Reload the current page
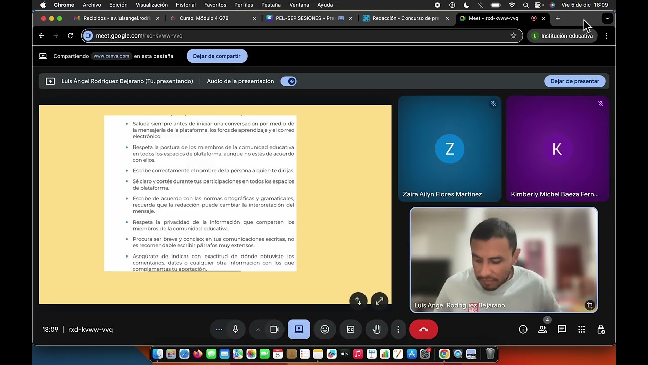 coord(70,36)
